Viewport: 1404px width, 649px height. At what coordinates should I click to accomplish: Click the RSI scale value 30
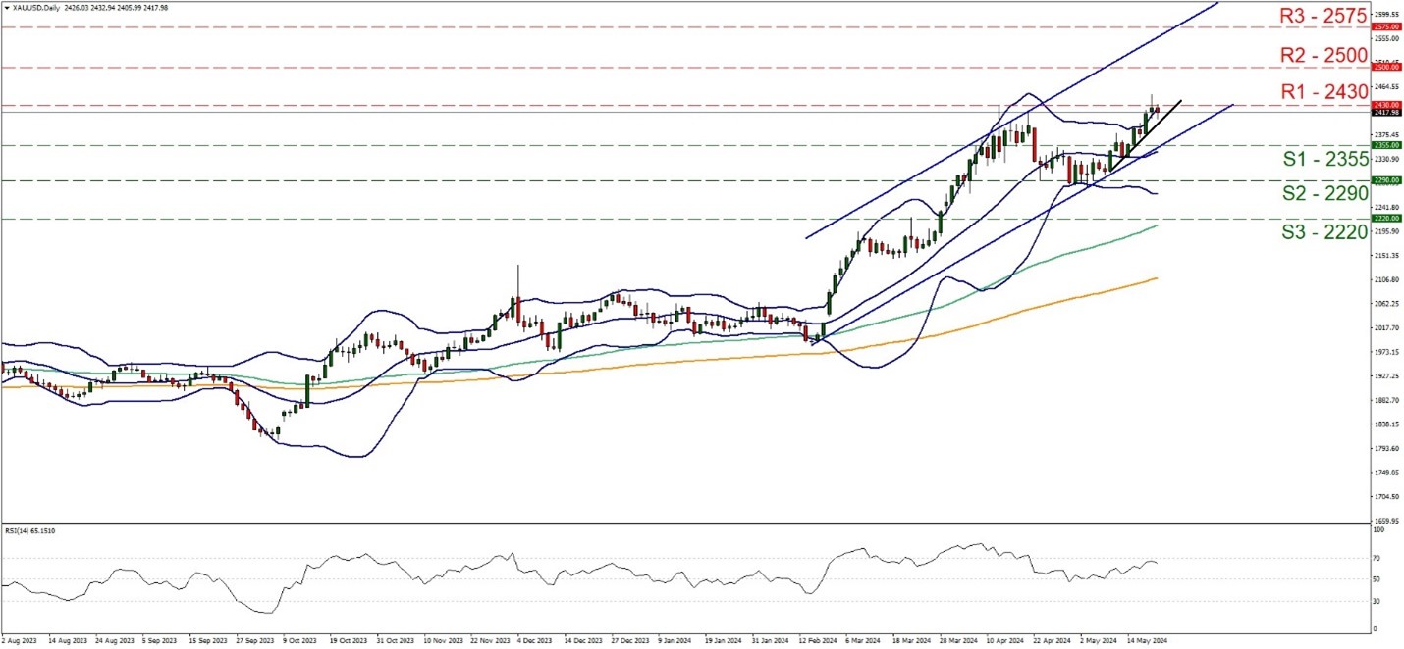point(1377,602)
